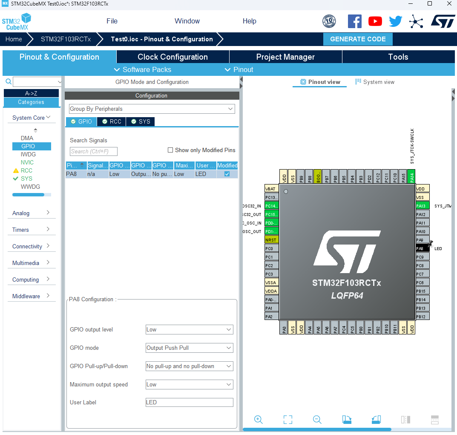457x435 pixels.
Task: Click the PB12 pin on right side
Action: click(423, 317)
